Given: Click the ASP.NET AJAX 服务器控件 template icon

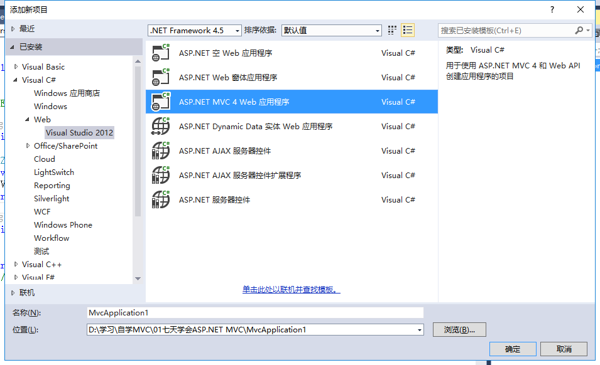Looking at the screenshot, I should 161,151.
